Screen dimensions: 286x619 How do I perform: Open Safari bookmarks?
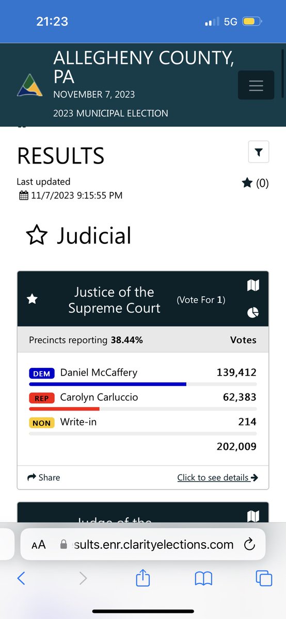[203, 579]
